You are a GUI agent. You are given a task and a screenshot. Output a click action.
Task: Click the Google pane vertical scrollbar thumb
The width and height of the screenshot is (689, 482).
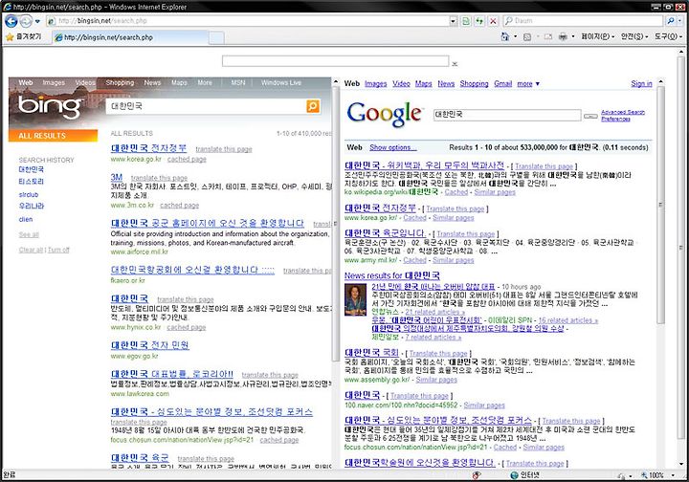[660, 205]
